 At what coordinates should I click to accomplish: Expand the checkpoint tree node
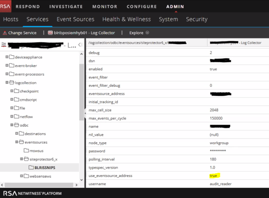click(12, 91)
